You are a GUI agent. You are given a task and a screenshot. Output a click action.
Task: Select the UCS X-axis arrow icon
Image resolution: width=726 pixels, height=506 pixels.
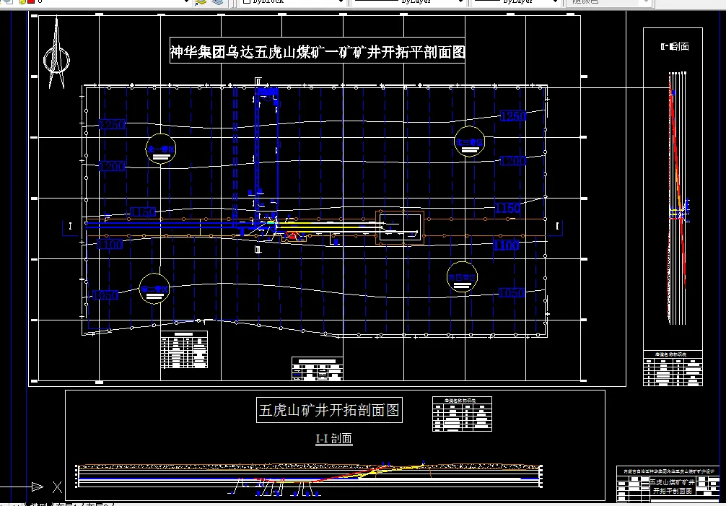click(38, 487)
